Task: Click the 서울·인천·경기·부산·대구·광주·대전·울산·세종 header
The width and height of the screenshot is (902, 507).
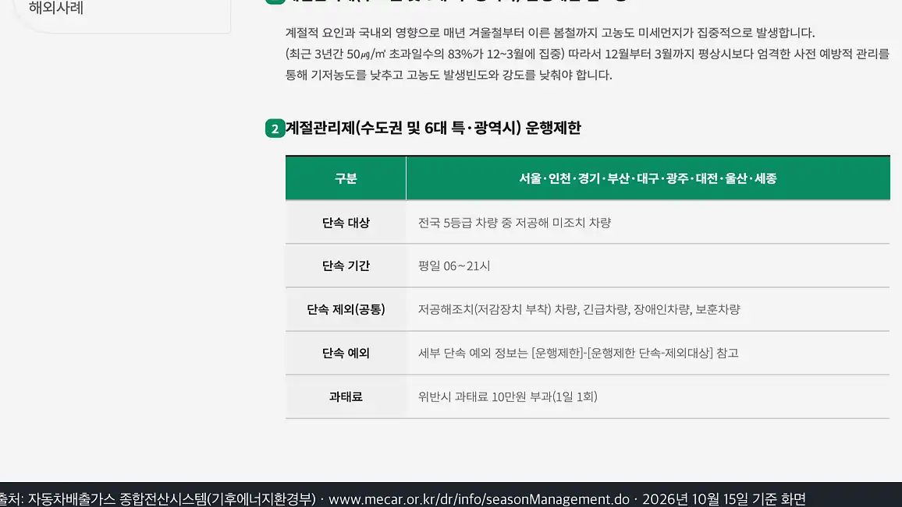Action: coord(648,178)
